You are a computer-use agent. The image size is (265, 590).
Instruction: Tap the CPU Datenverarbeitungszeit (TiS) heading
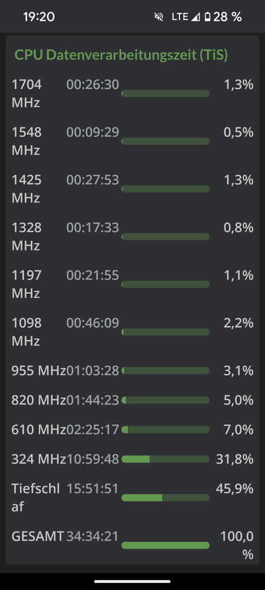click(121, 55)
